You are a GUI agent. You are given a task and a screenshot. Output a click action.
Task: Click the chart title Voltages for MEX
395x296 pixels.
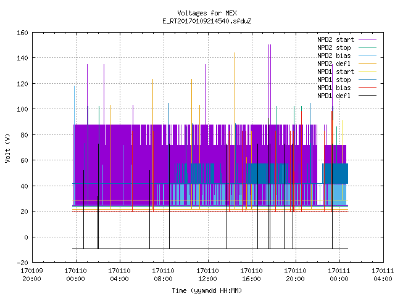(207, 13)
